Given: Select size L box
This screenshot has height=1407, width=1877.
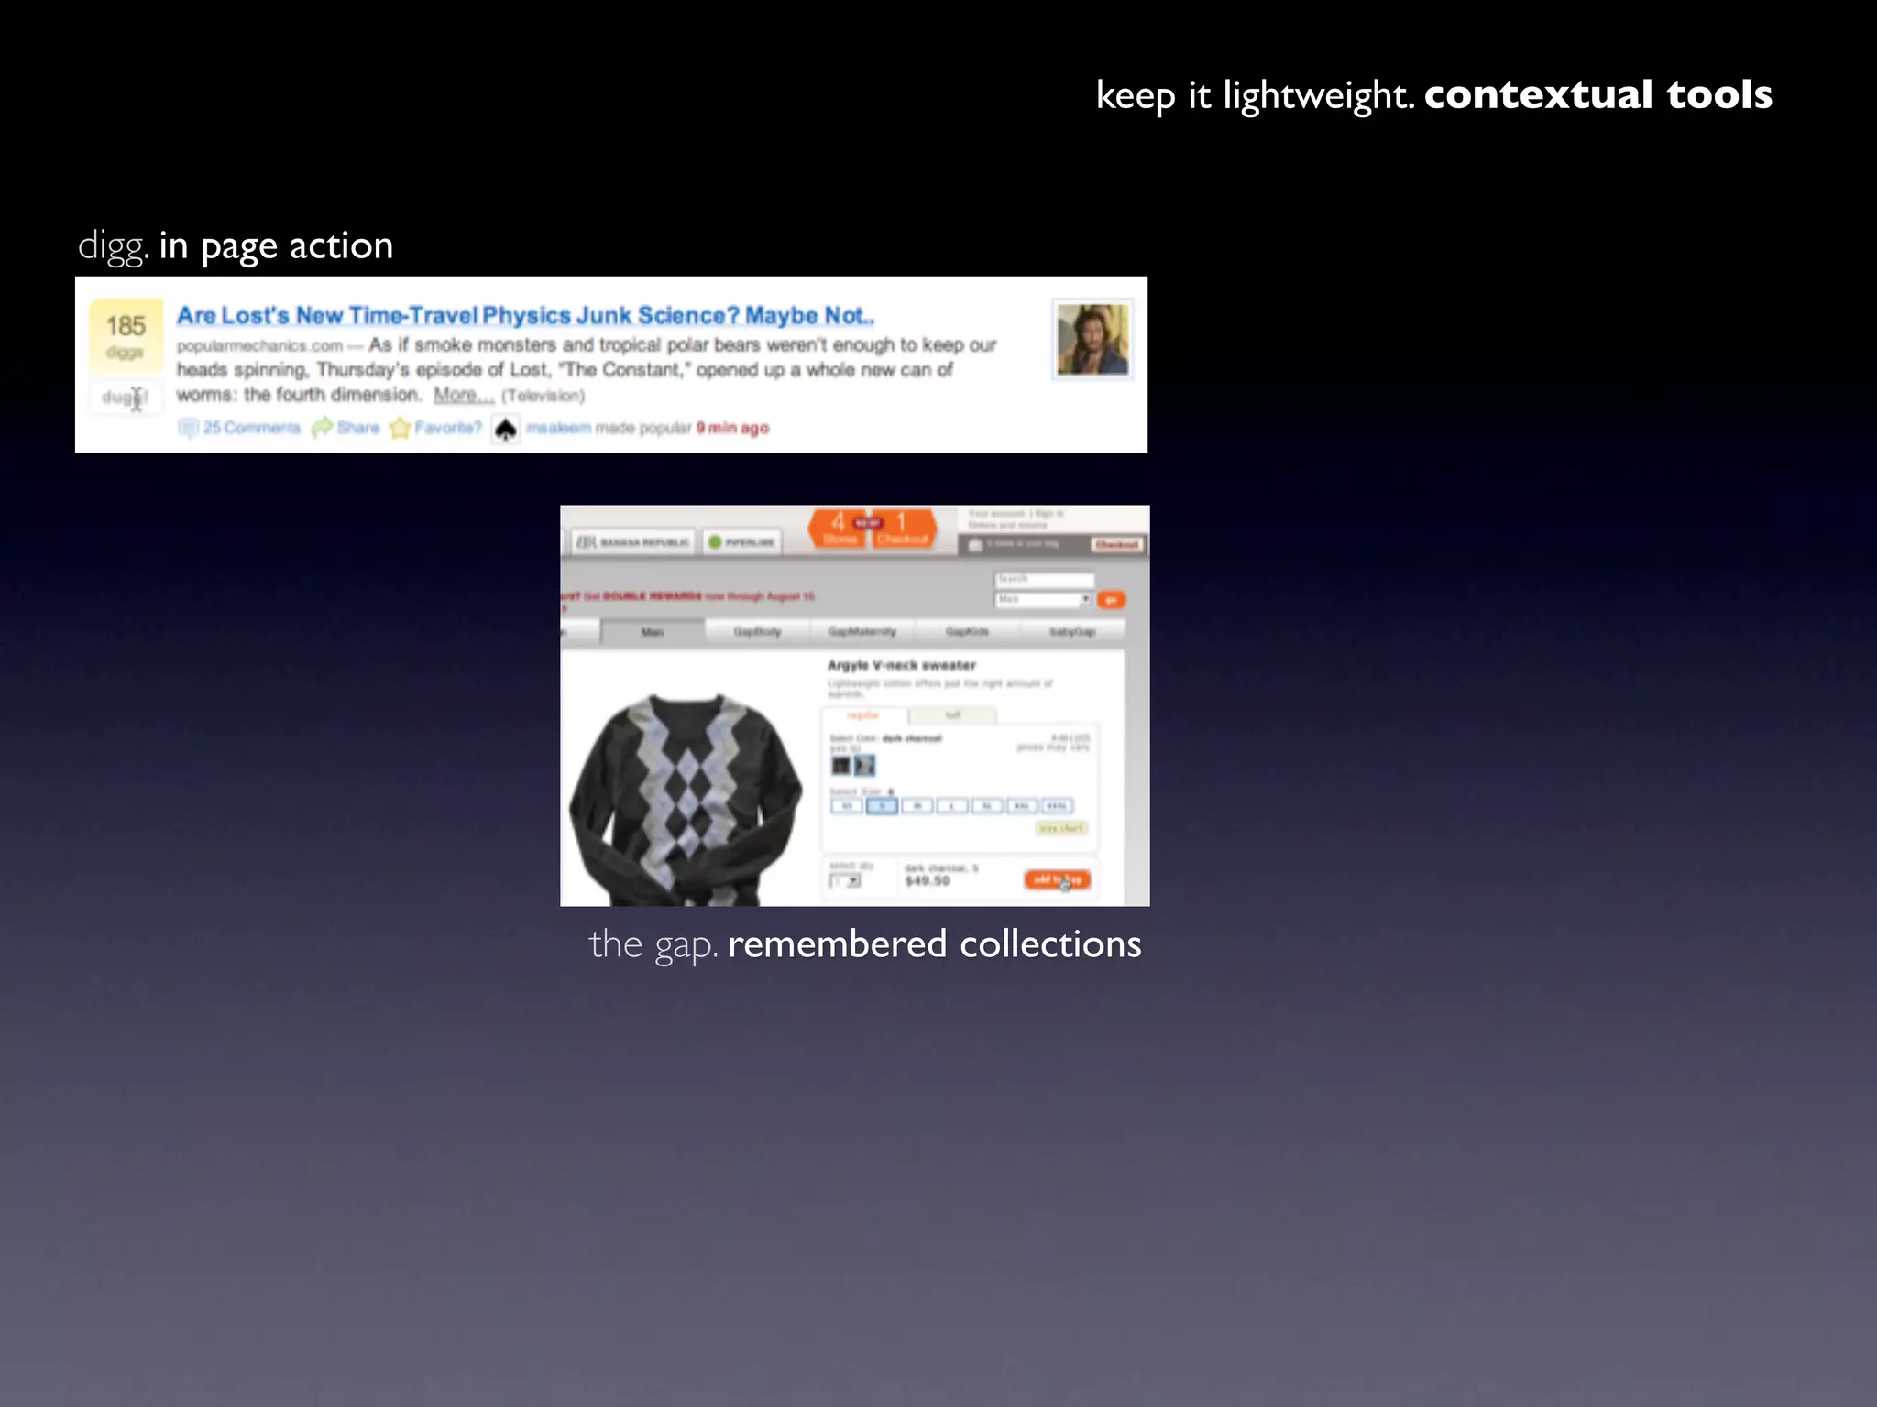Looking at the screenshot, I should (952, 806).
